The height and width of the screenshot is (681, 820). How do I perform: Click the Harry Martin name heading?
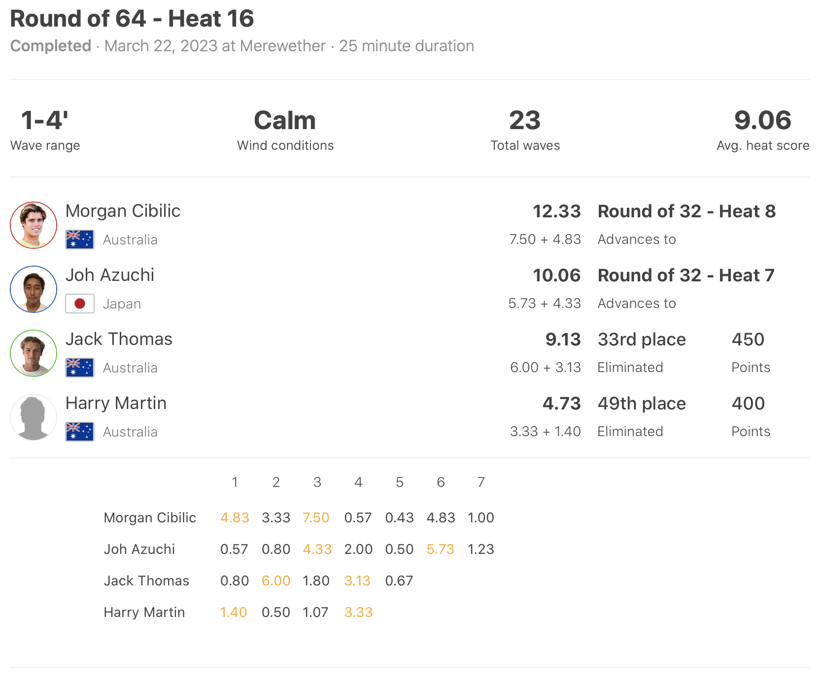click(116, 403)
